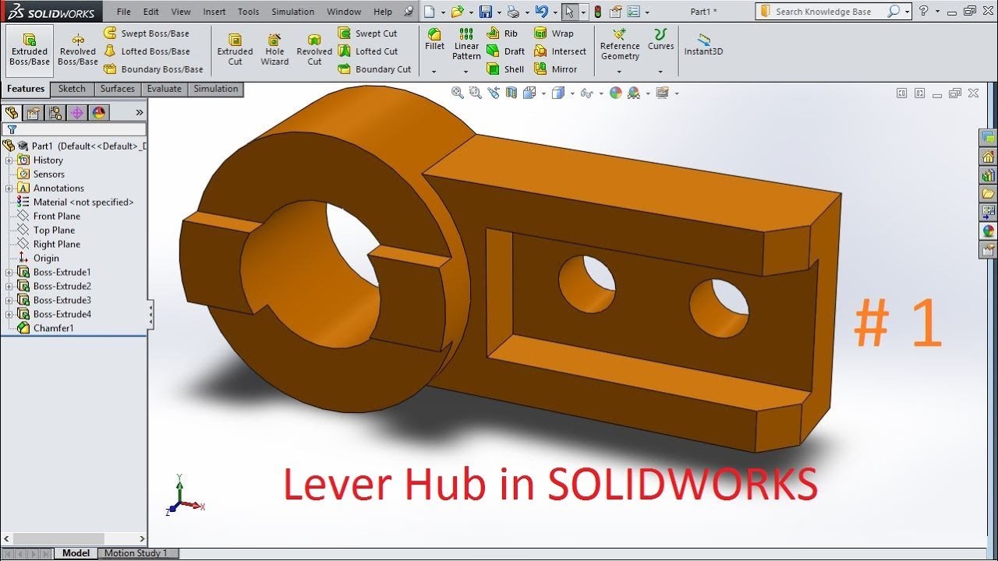Screen dimensions: 998x561
Task: Activate the Revolved Cut tool
Action: click(x=314, y=50)
